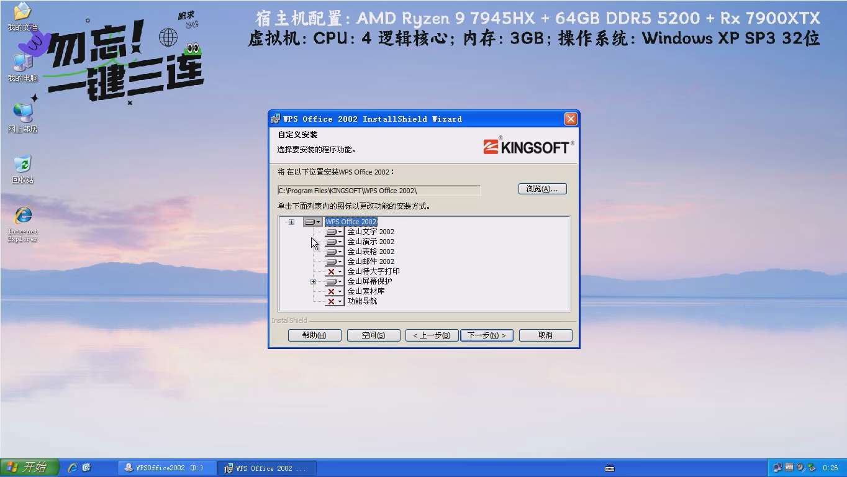Select the 我的电脑 desktop icon
This screenshot has width=847, height=477.
[22, 67]
